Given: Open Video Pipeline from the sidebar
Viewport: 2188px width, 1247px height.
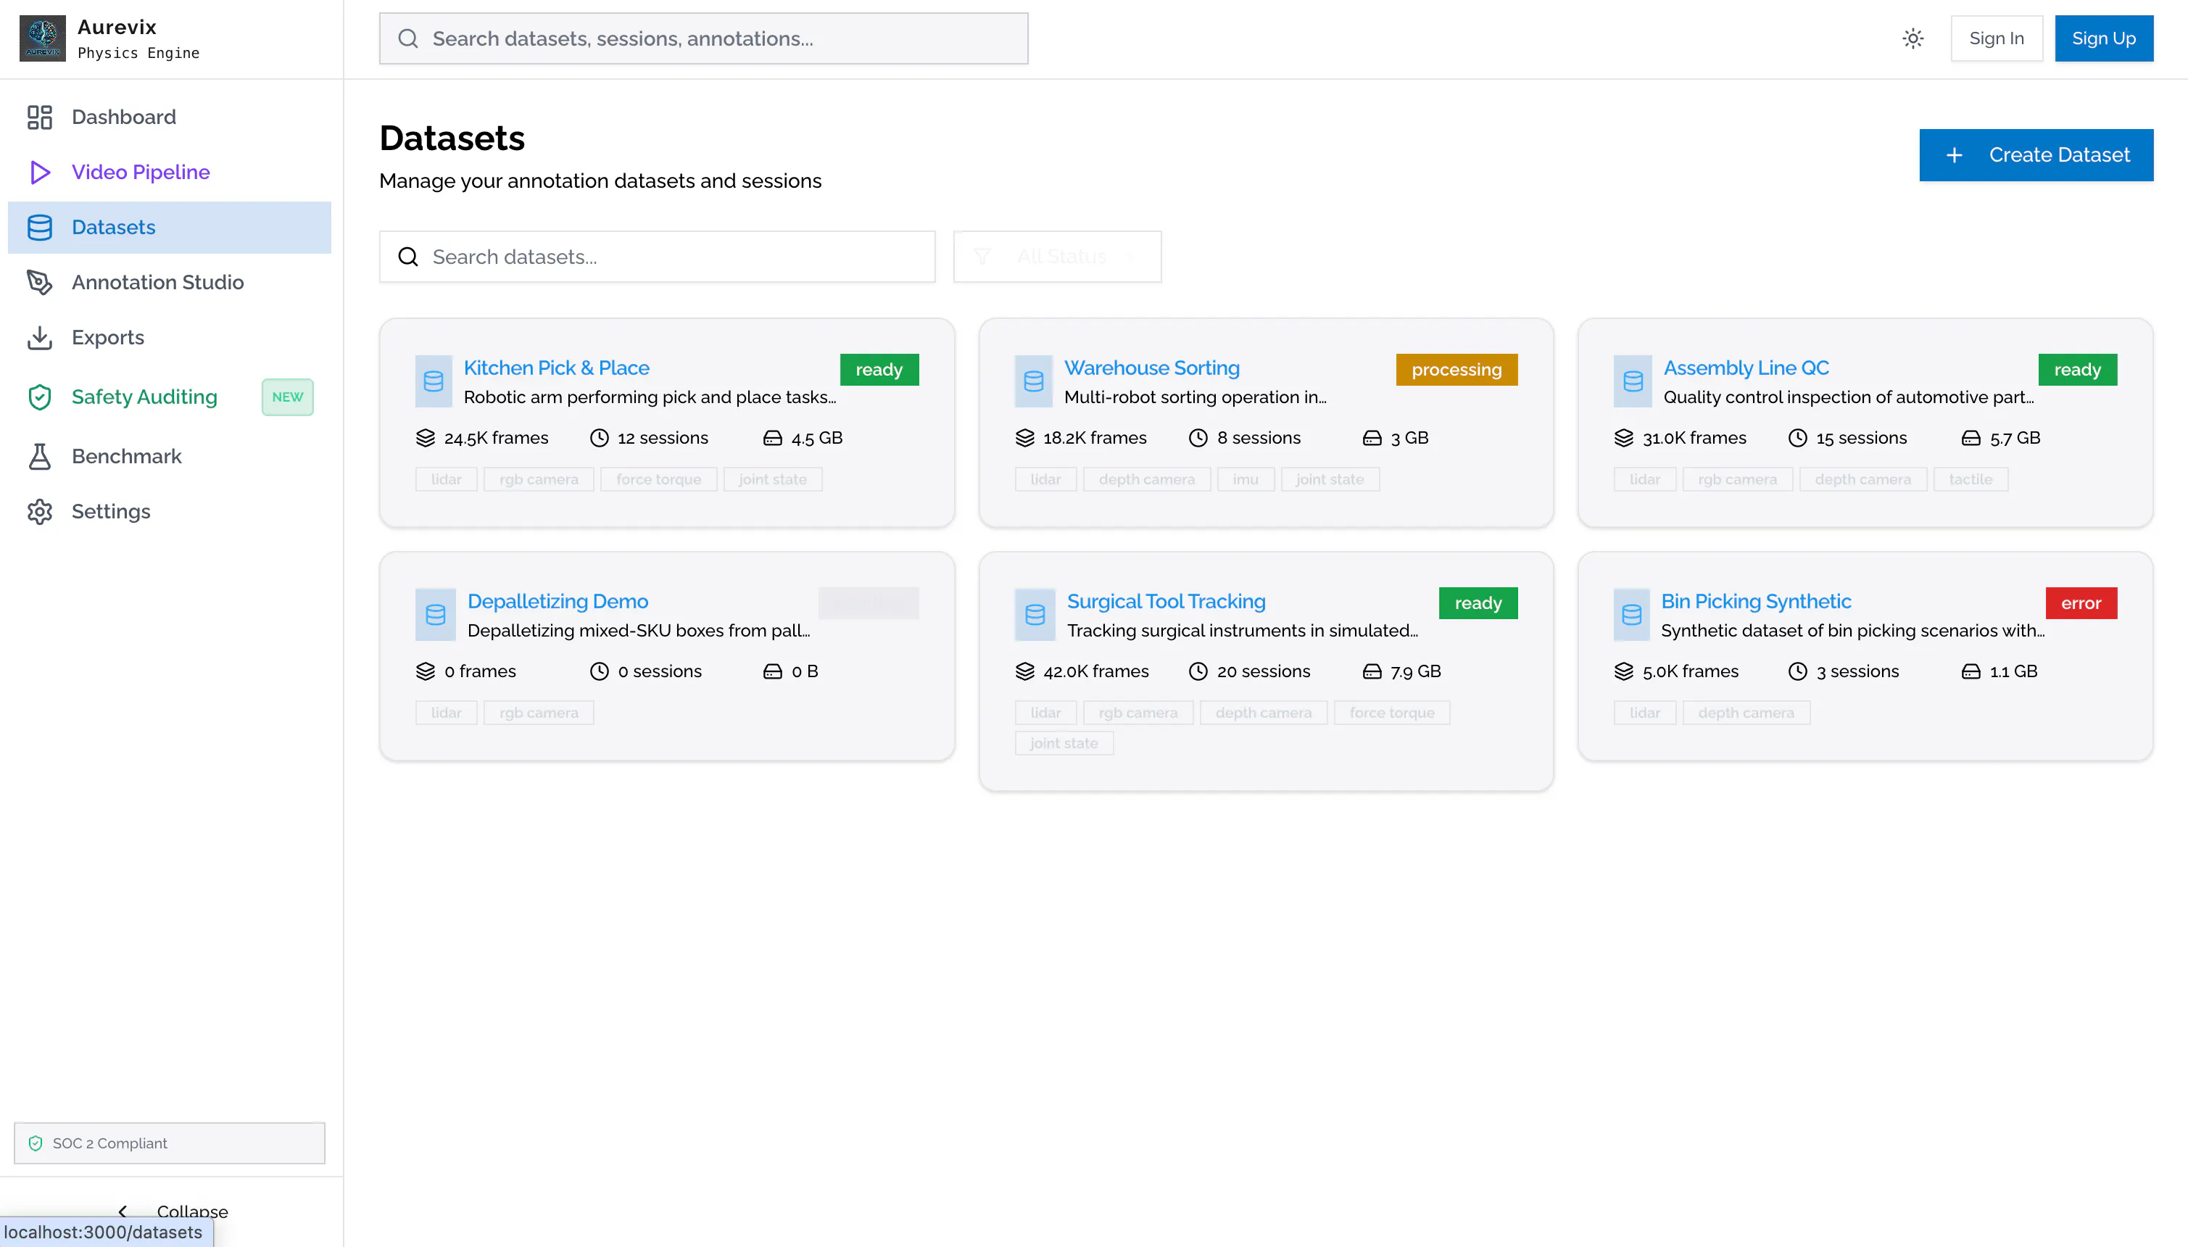Looking at the screenshot, I should 170,172.
